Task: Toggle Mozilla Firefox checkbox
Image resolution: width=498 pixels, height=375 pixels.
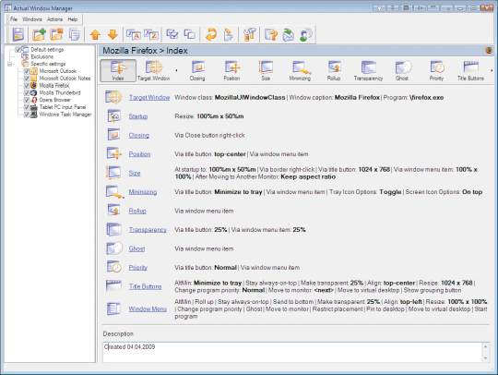Action: click(x=27, y=86)
